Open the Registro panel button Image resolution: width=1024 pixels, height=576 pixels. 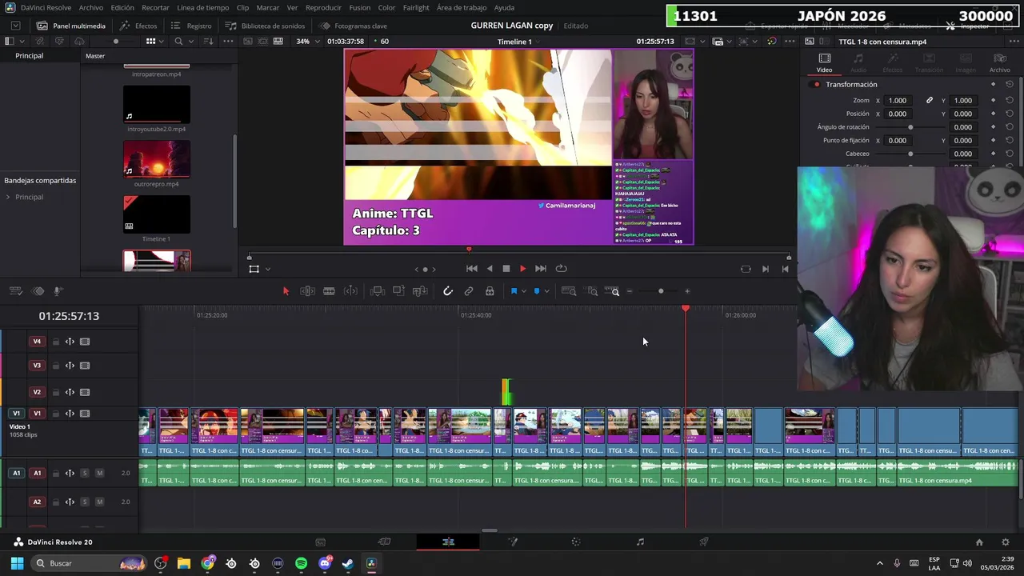tap(192, 26)
